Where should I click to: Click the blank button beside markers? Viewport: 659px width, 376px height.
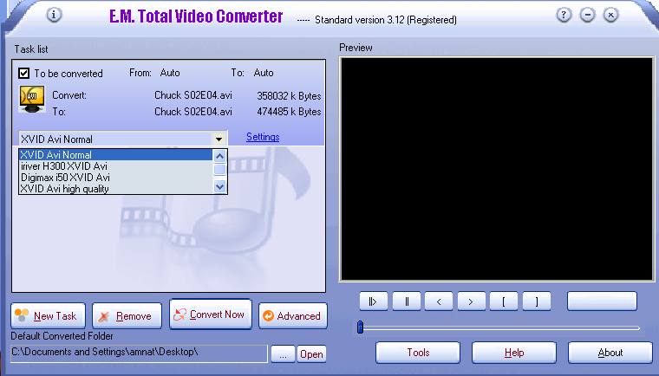(x=602, y=301)
